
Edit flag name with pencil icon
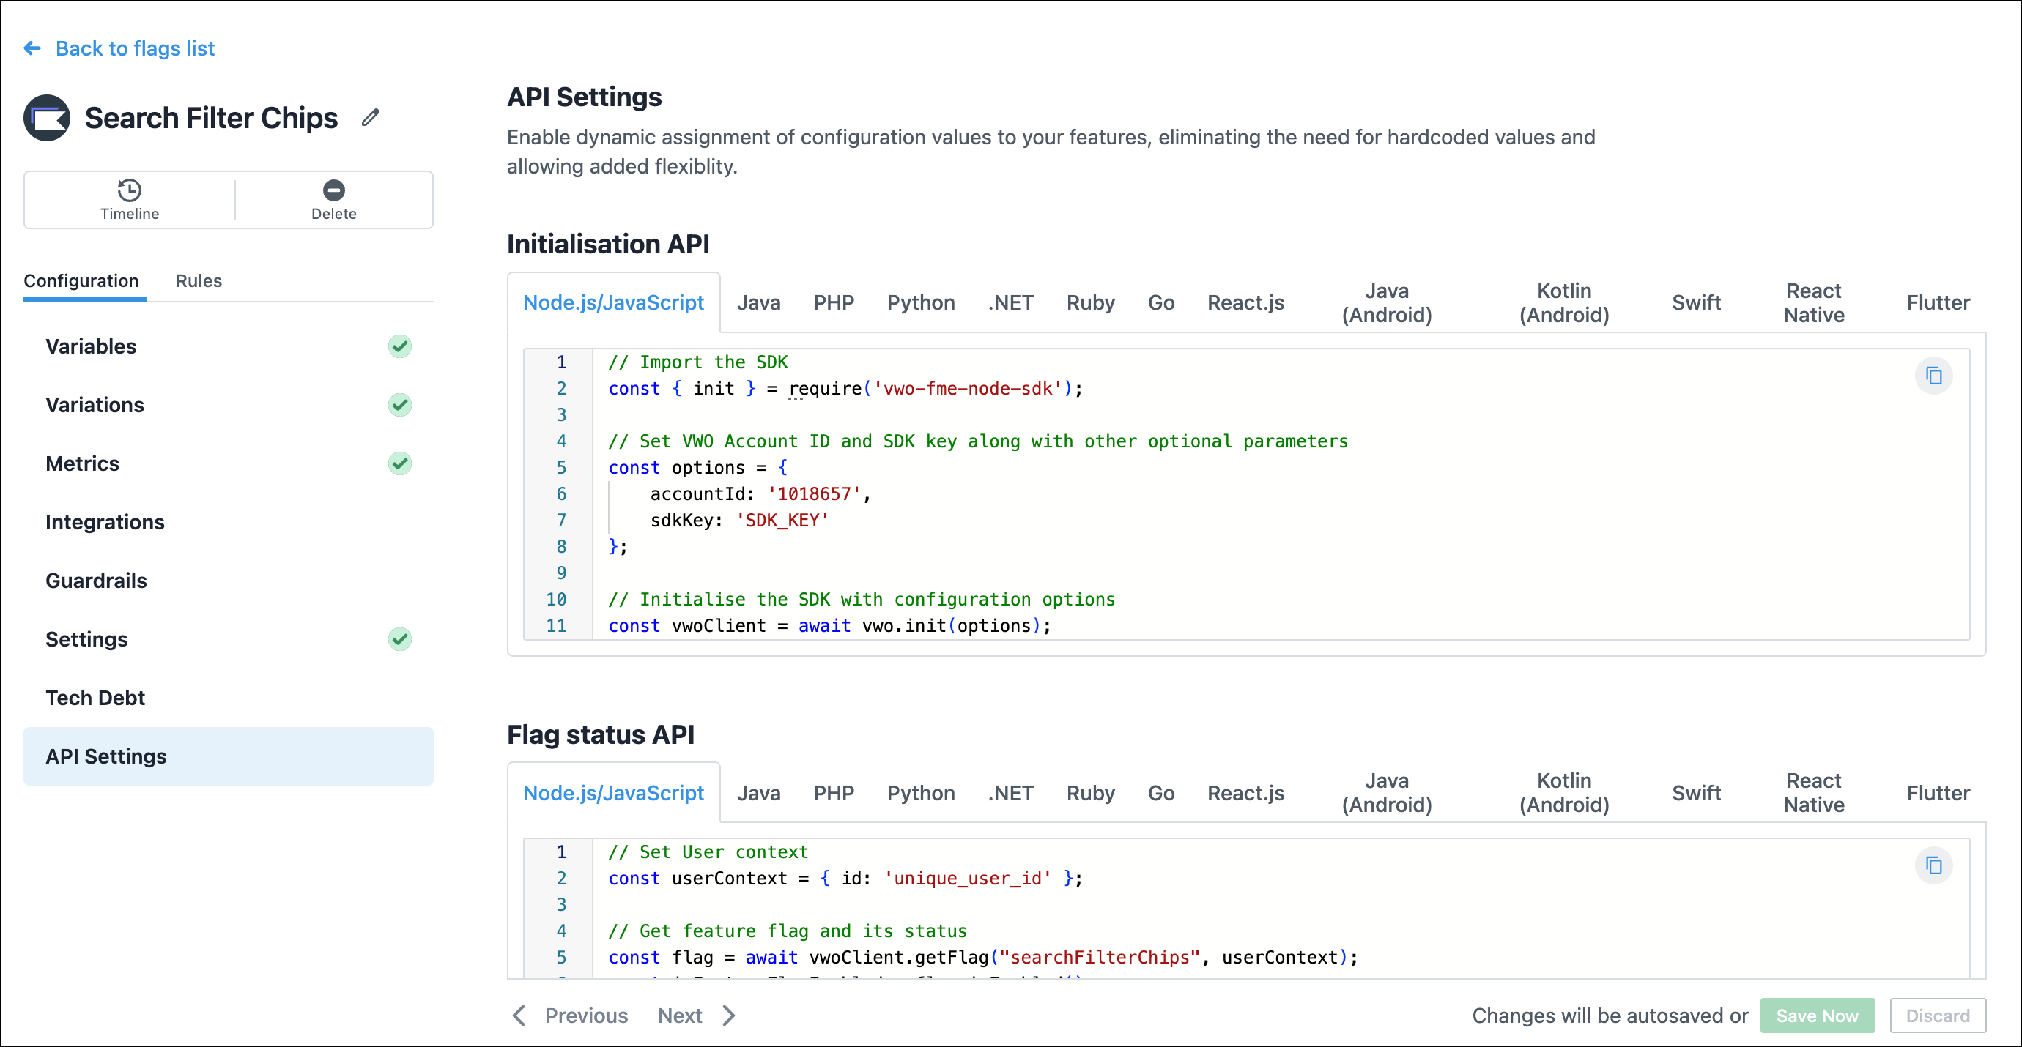371,118
